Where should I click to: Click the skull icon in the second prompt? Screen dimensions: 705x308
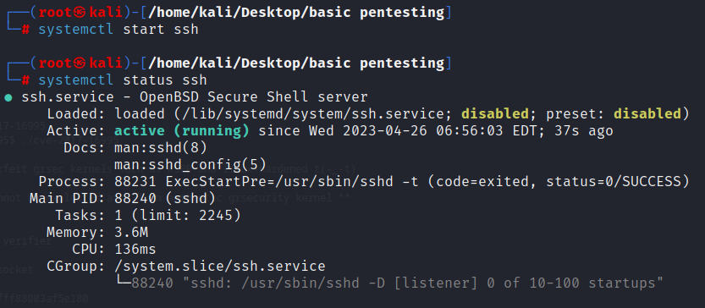[80, 63]
